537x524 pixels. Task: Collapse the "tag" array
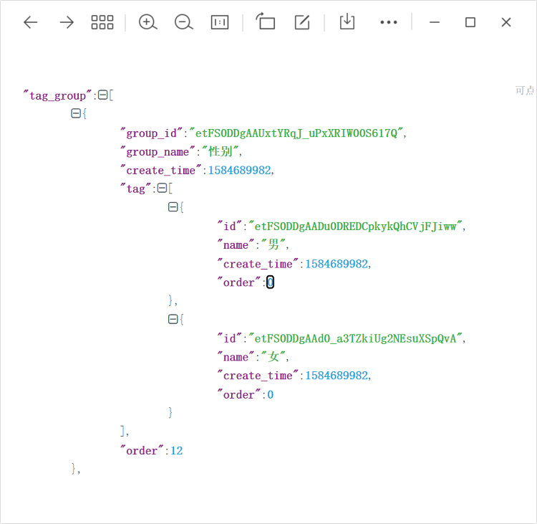(x=161, y=189)
